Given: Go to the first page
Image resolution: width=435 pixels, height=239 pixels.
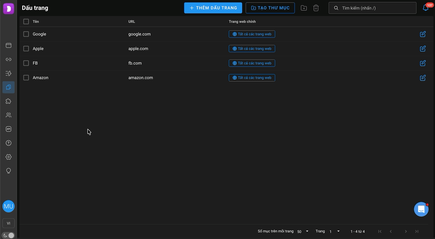Looking at the screenshot, I should (x=380, y=231).
